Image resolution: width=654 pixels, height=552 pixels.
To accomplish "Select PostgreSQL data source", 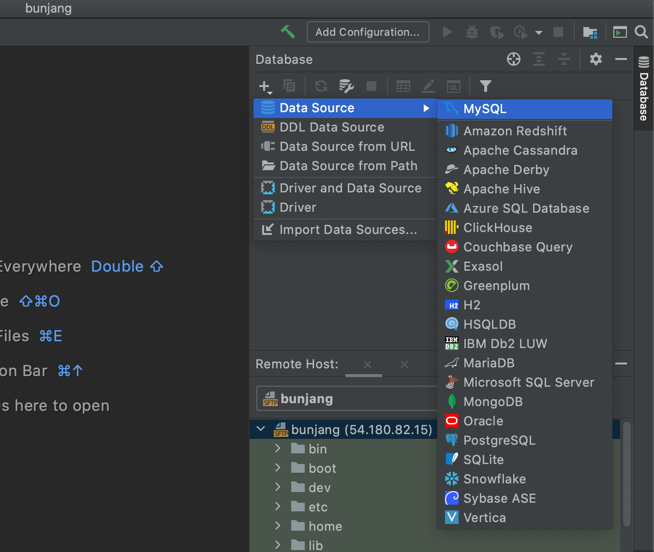I will [x=525, y=440].
